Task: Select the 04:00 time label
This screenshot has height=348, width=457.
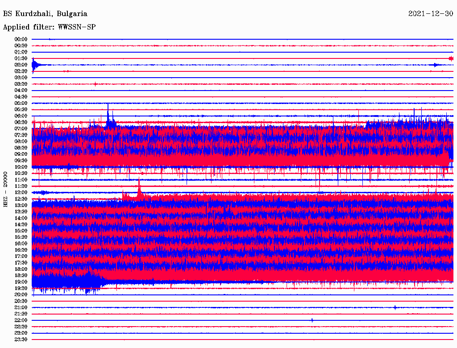Action: [x=21, y=91]
